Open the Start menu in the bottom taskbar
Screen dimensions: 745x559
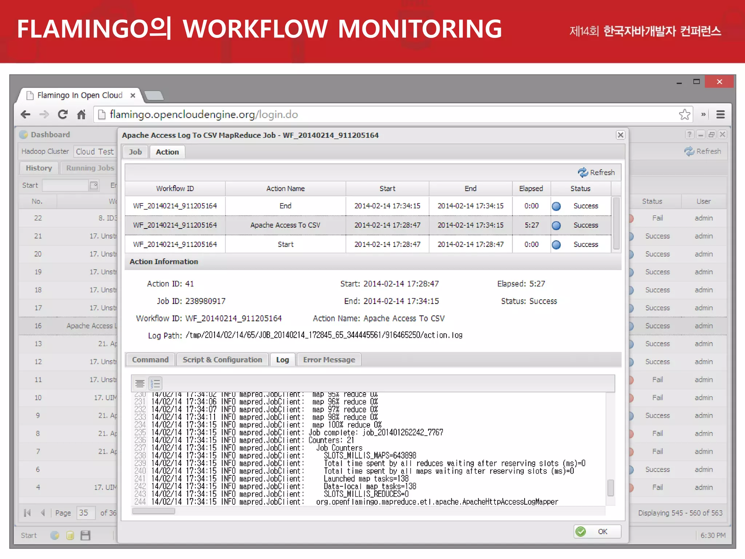point(29,536)
